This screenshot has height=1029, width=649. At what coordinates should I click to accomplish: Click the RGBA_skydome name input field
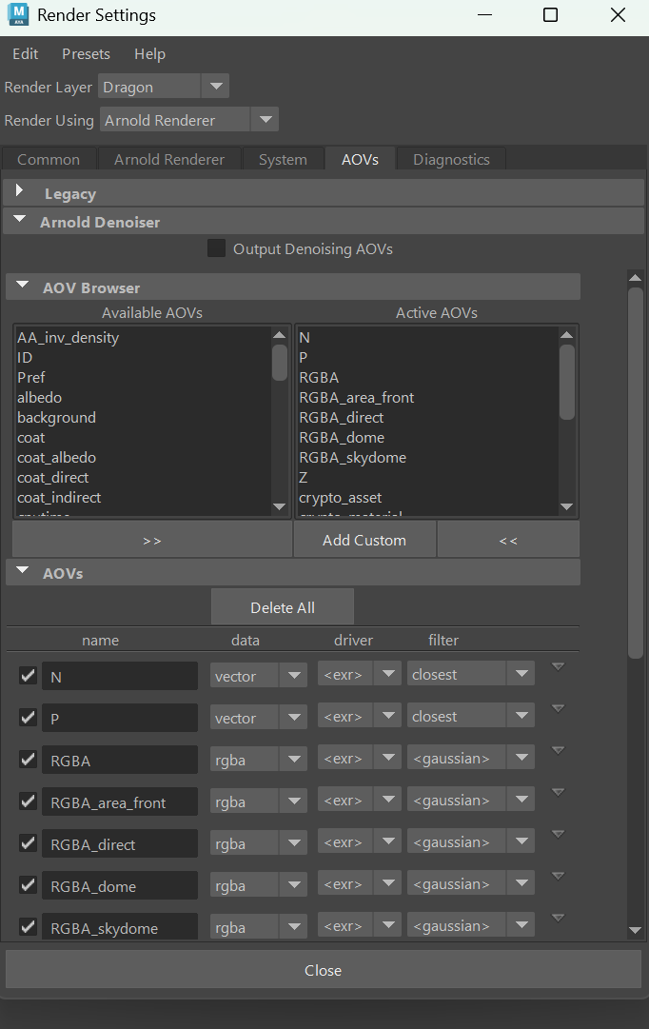(120, 926)
